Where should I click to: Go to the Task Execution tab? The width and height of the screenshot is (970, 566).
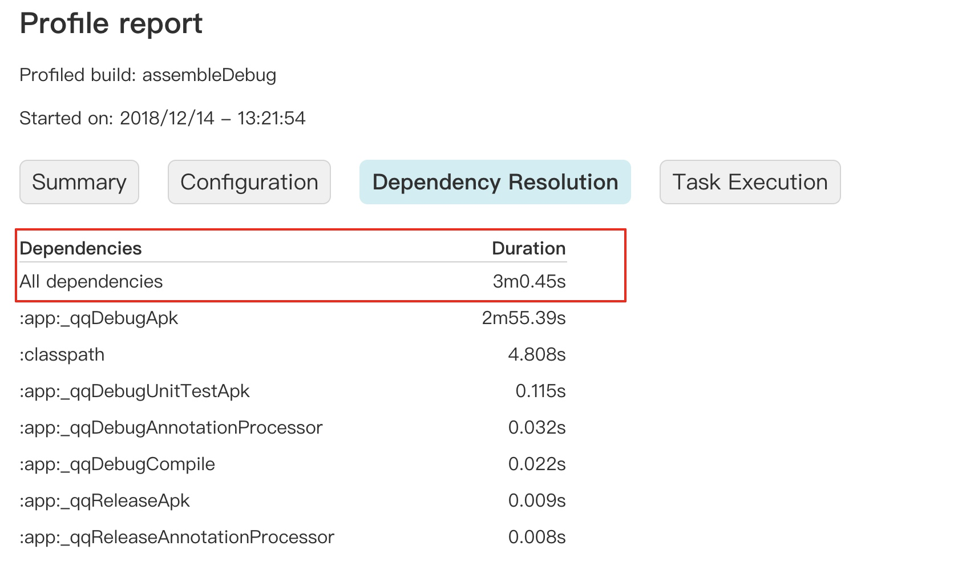click(750, 182)
